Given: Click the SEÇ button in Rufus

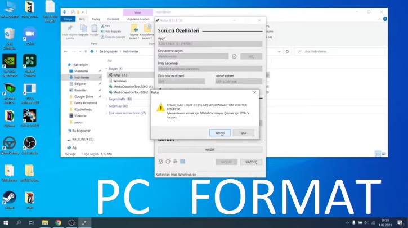Looking at the screenshot, I should tap(251, 56).
